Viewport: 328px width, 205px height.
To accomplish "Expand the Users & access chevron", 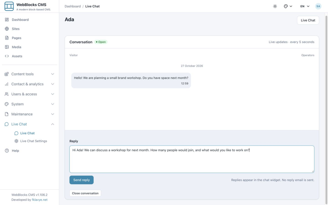I will [x=53, y=94].
